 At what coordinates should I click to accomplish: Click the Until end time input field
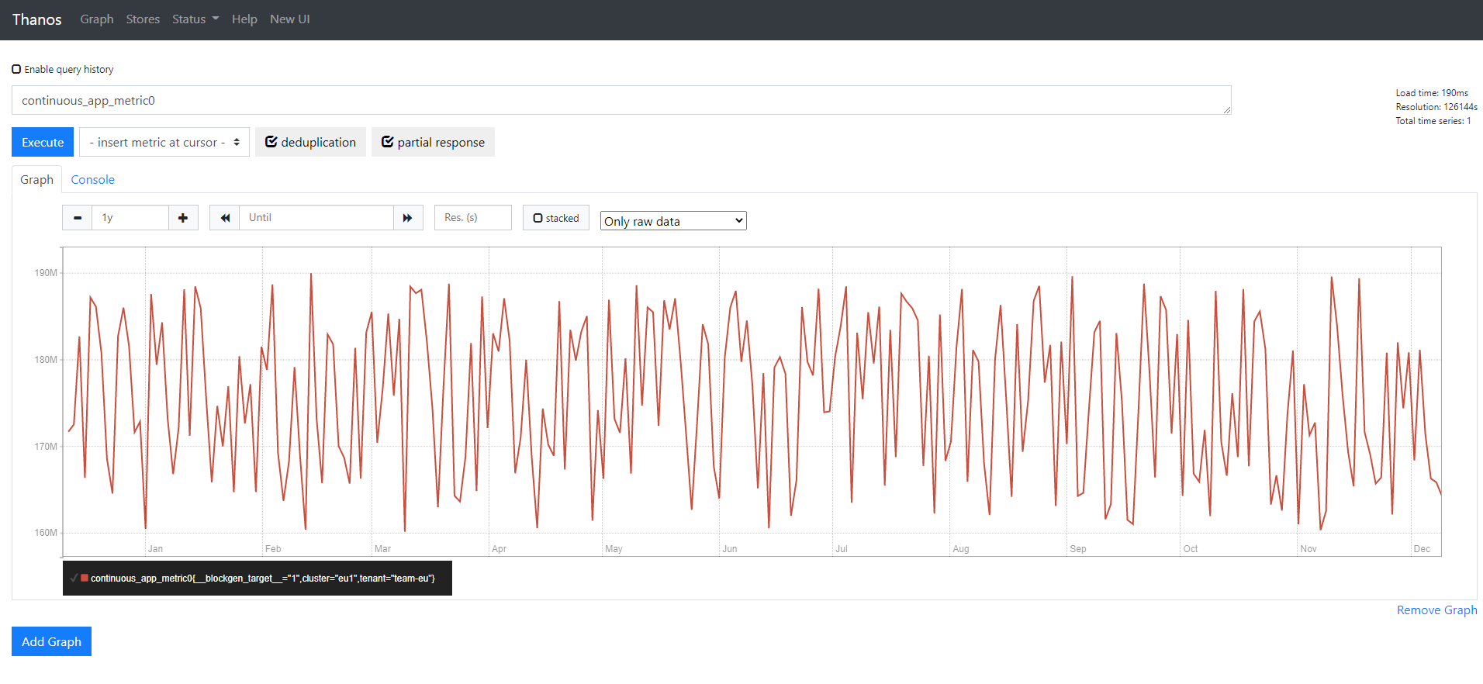click(316, 218)
